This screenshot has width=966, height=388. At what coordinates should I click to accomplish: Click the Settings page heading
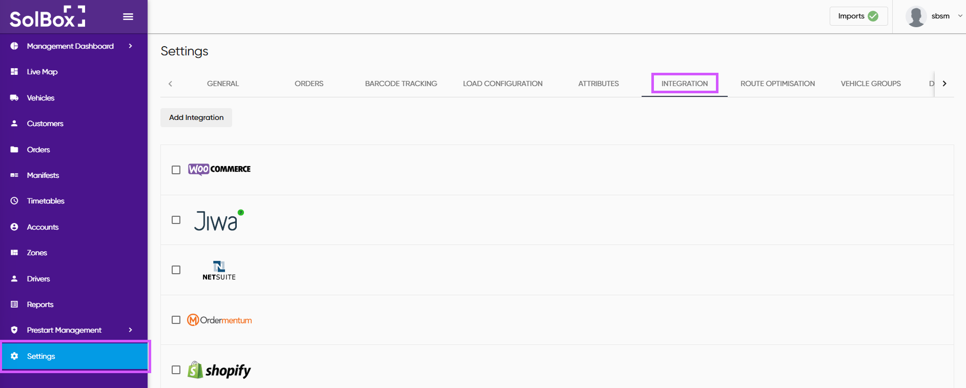(x=184, y=51)
